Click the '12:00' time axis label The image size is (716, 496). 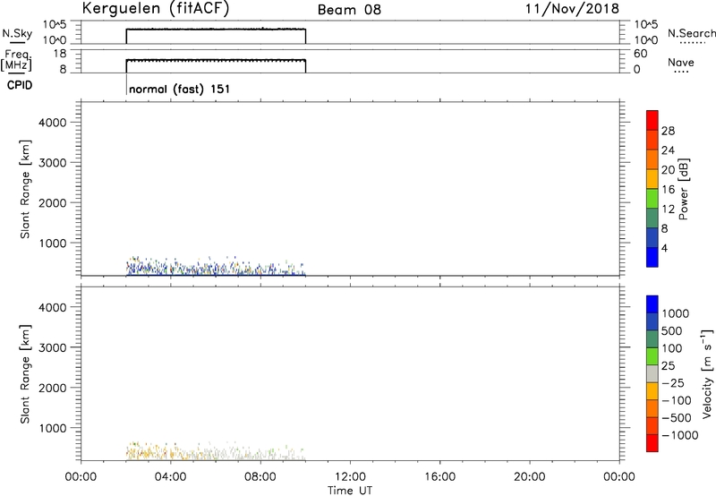point(350,477)
